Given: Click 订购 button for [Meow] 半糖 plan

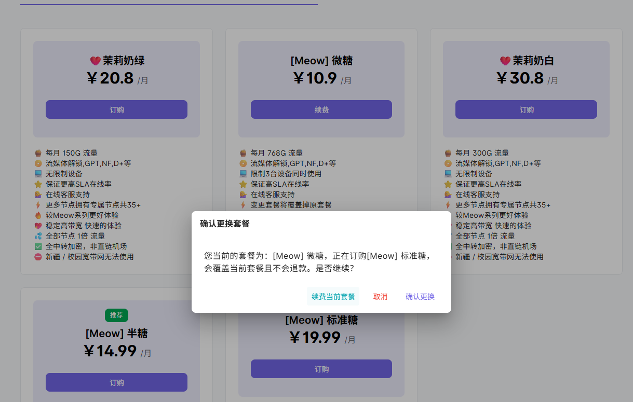Looking at the screenshot, I should point(116,382).
